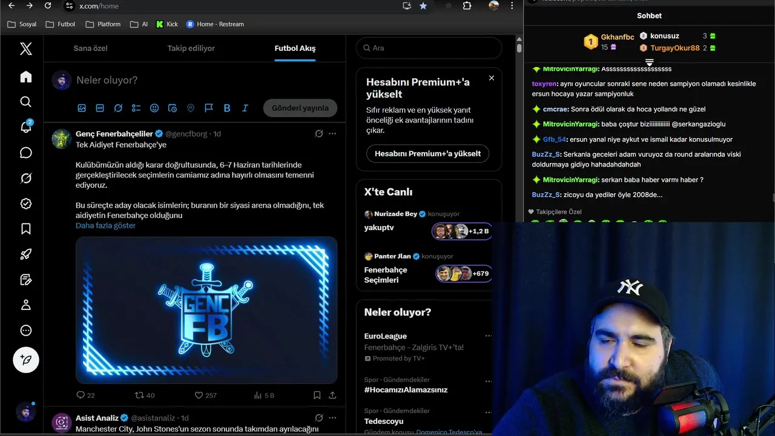Open Notifications bell icon
The height and width of the screenshot is (436, 775).
click(25, 127)
